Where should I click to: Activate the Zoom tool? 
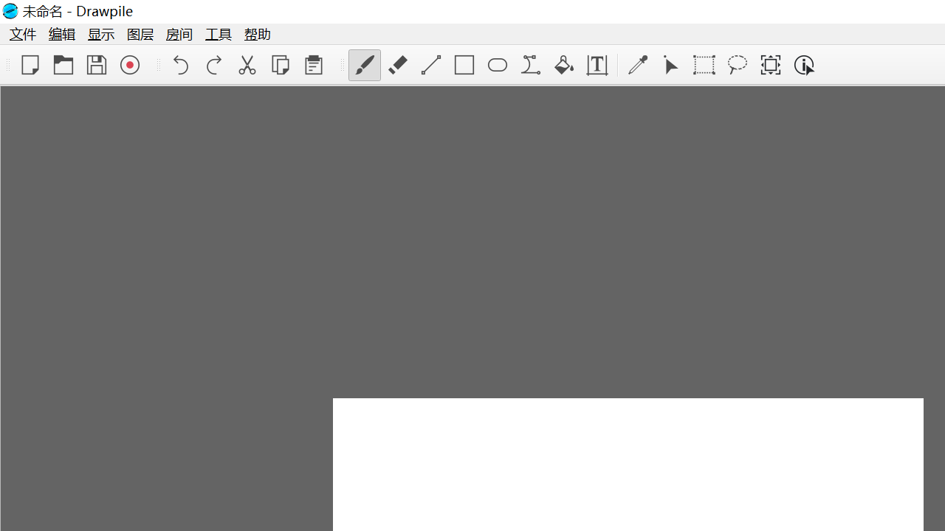tap(771, 65)
